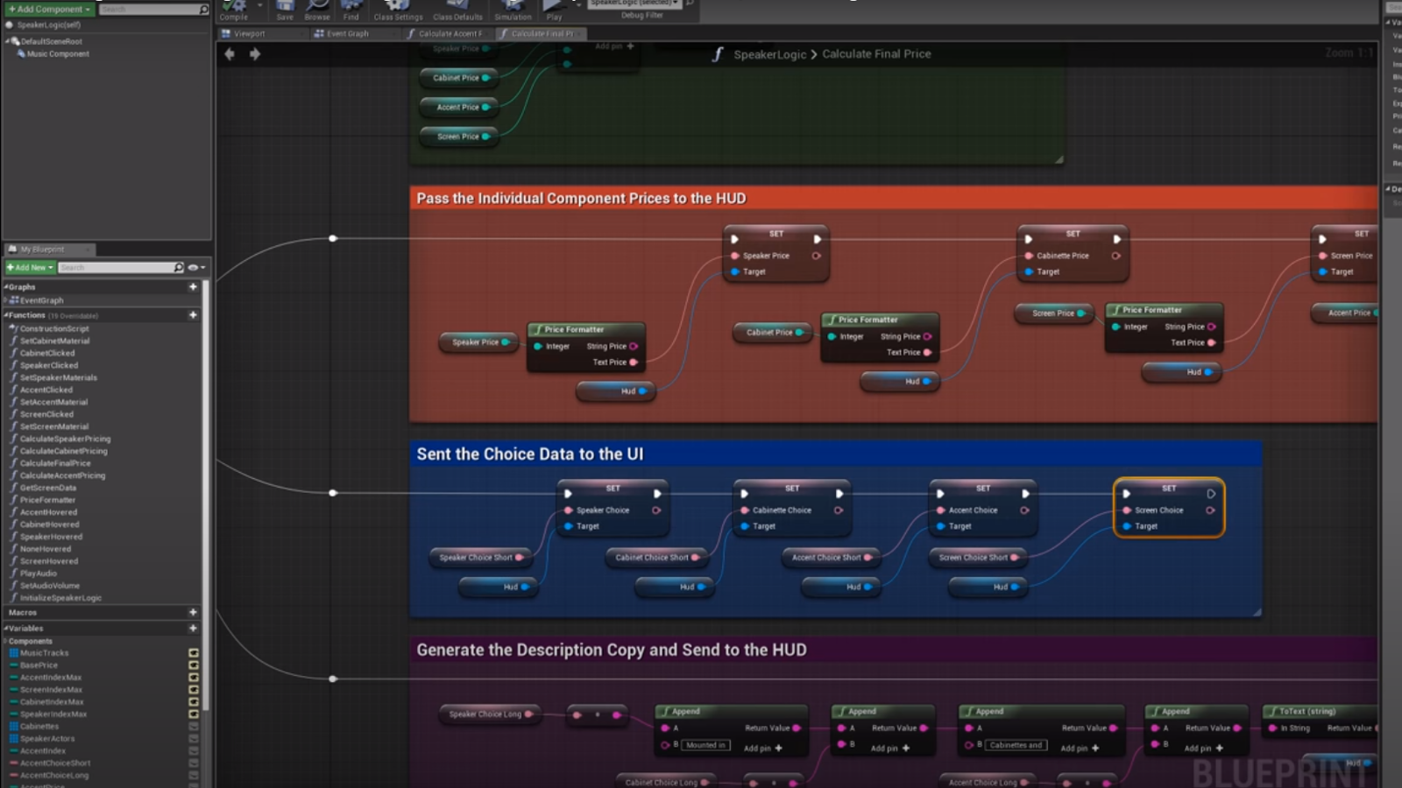Collapse the Variables section
The width and height of the screenshot is (1402, 788).
pos(5,629)
